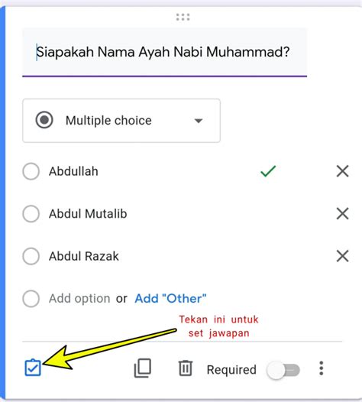362x402 pixels.
Task: Click the Add option text
Action: [x=79, y=299]
